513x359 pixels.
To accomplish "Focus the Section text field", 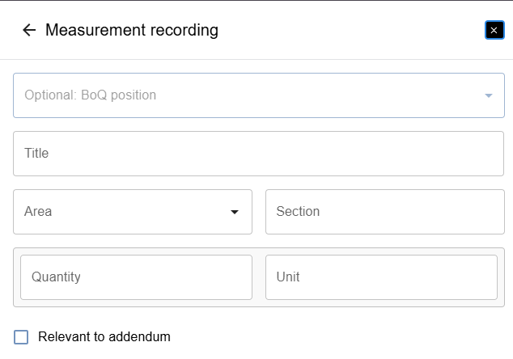I will click(x=385, y=212).
